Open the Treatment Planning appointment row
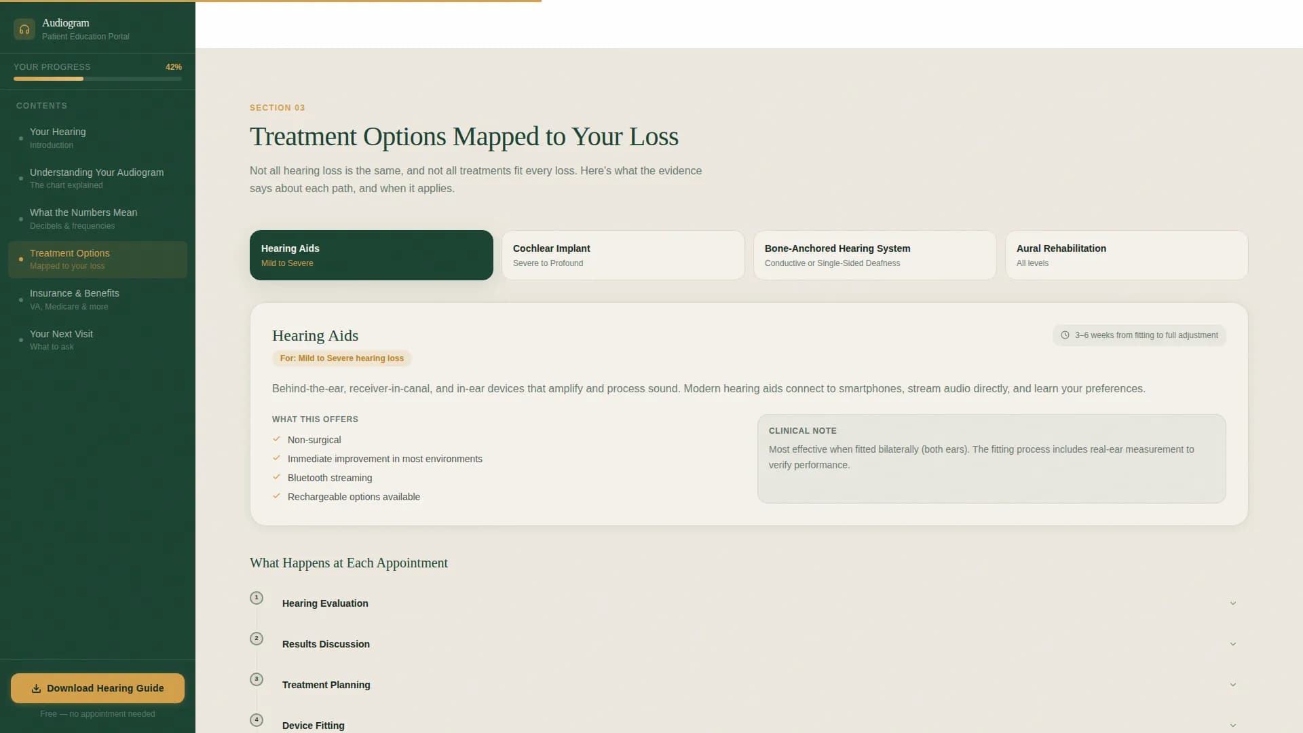Image resolution: width=1303 pixels, height=733 pixels. tap(759, 685)
